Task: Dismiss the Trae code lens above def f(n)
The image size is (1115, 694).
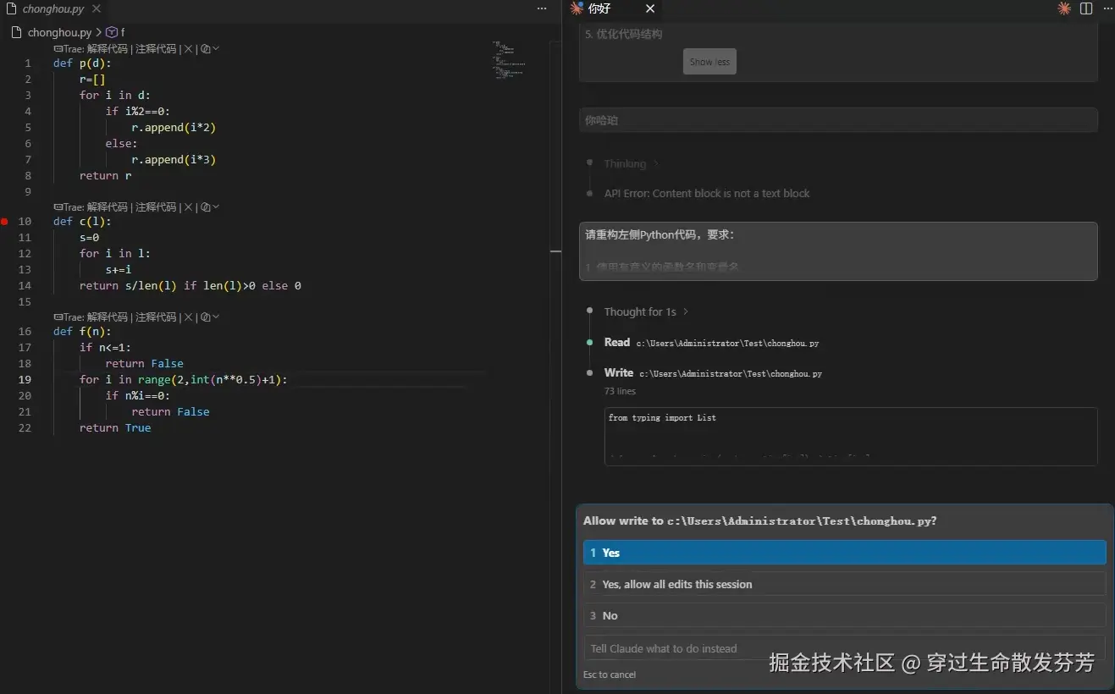Action: 189,317
